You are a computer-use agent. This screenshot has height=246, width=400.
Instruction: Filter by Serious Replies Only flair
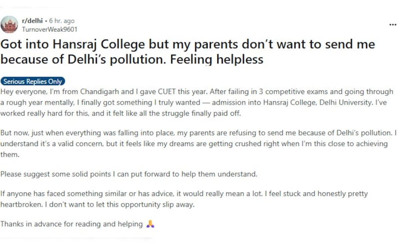pos(33,81)
